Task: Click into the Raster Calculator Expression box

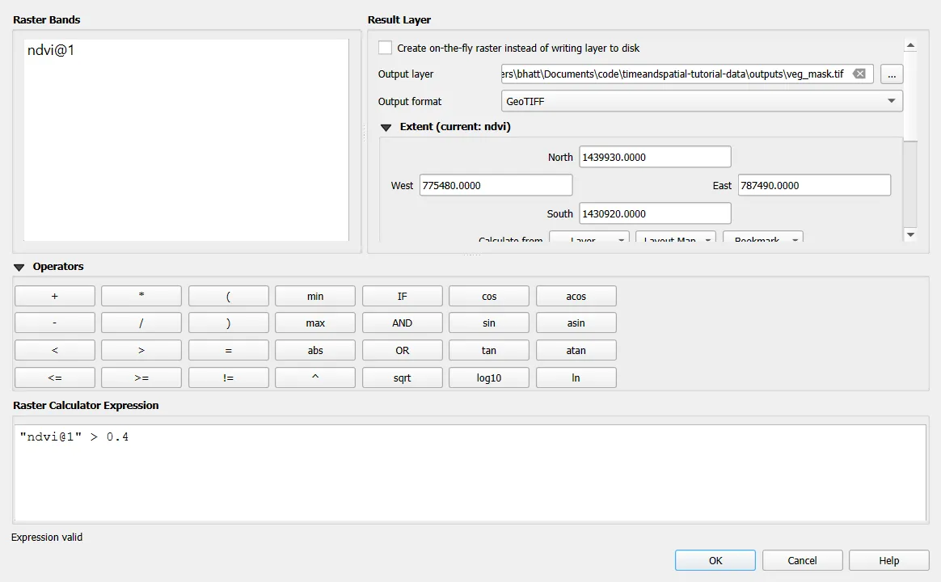Action: pos(470,473)
